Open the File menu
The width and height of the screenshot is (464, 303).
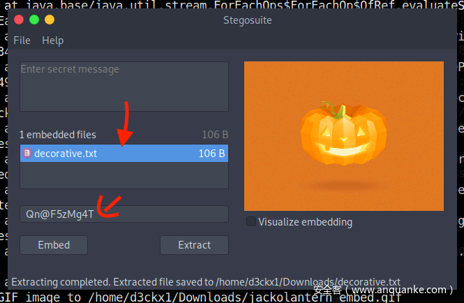click(x=22, y=40)
